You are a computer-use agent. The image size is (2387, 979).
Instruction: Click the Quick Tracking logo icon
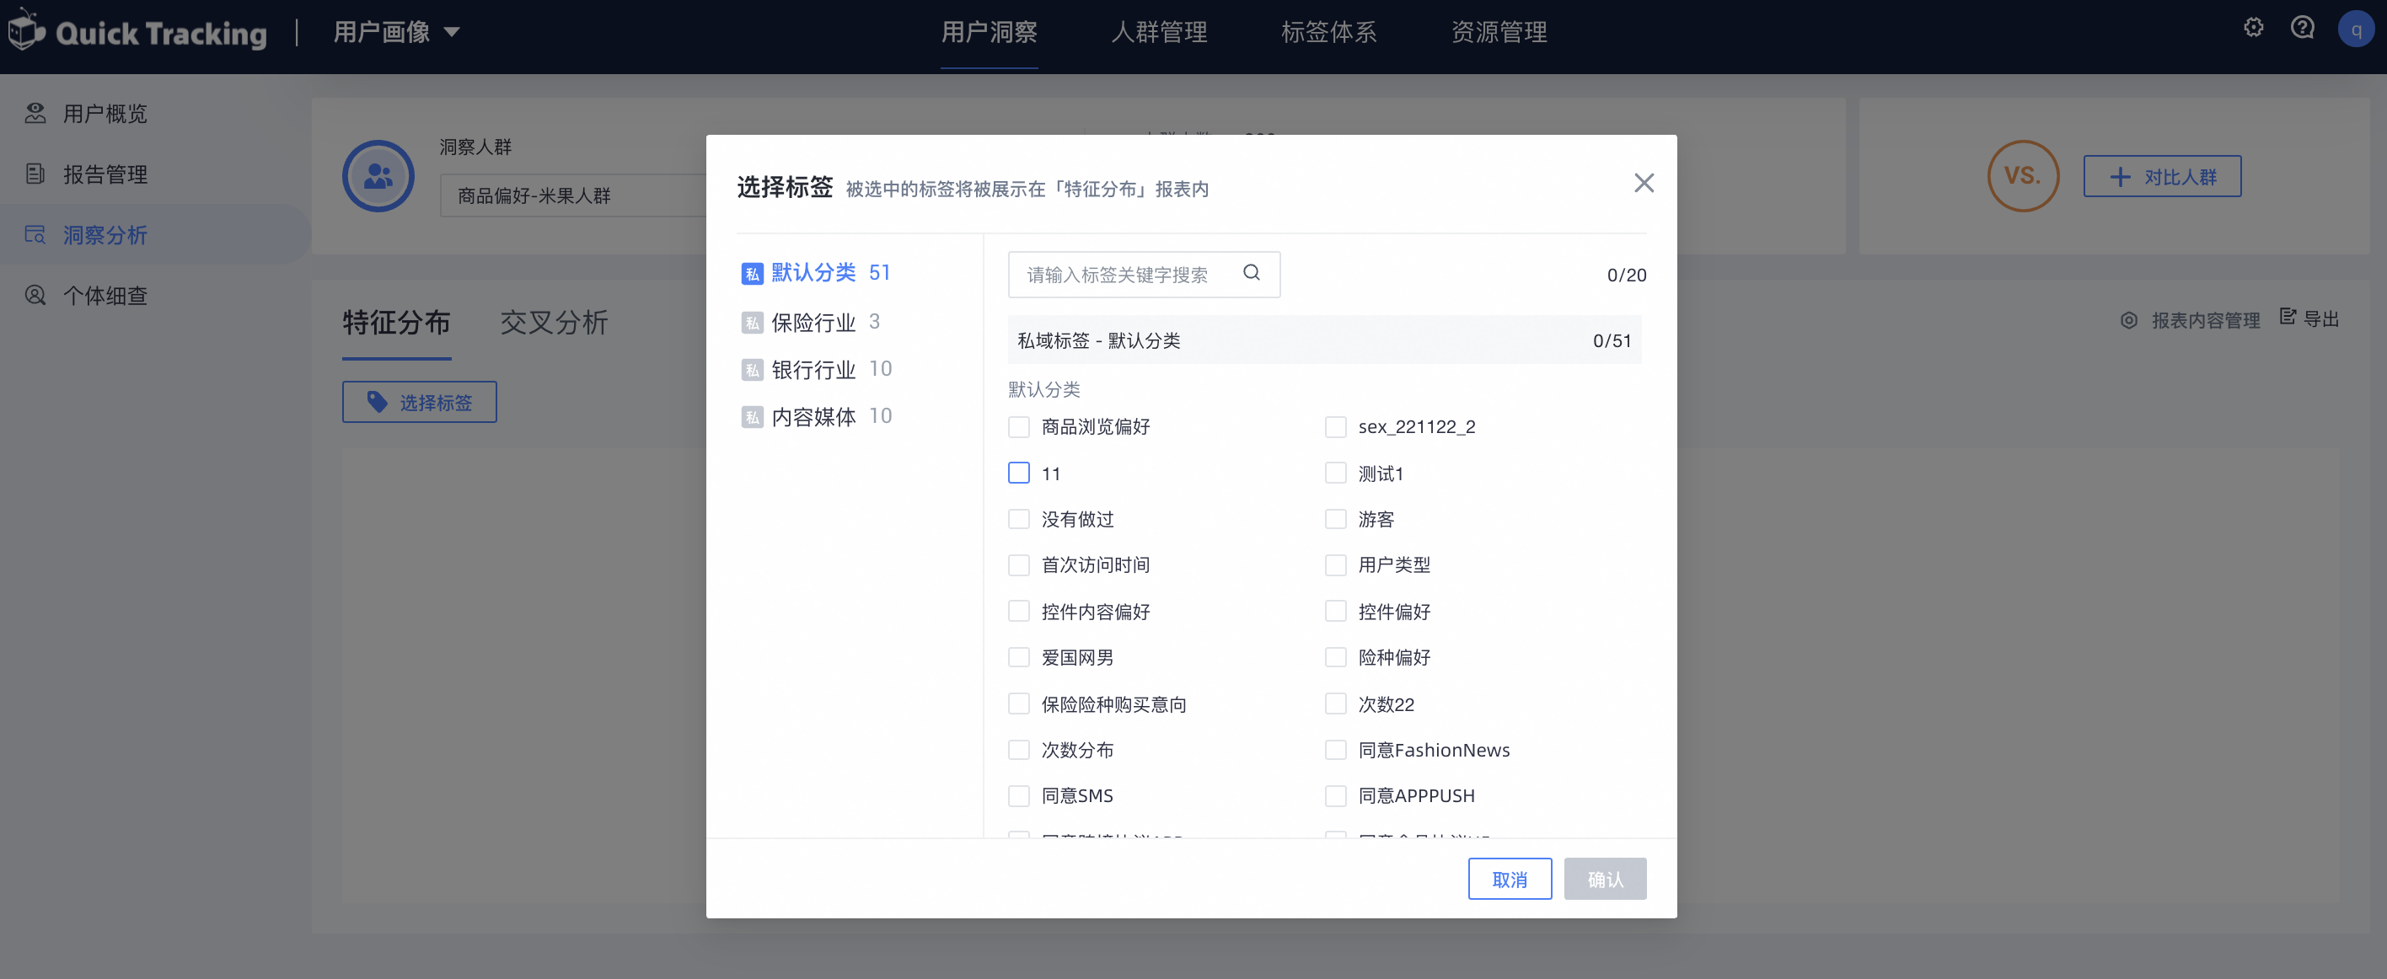click(26, 30)
